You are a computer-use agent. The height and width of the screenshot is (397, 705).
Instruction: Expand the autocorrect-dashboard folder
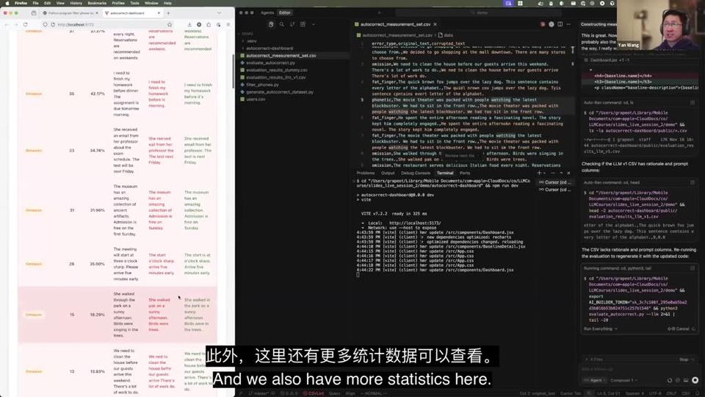click(269, 49)
